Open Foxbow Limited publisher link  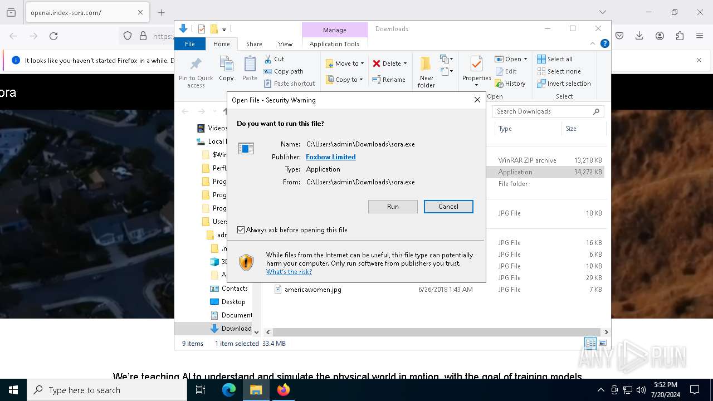click(x=331, y=157)
